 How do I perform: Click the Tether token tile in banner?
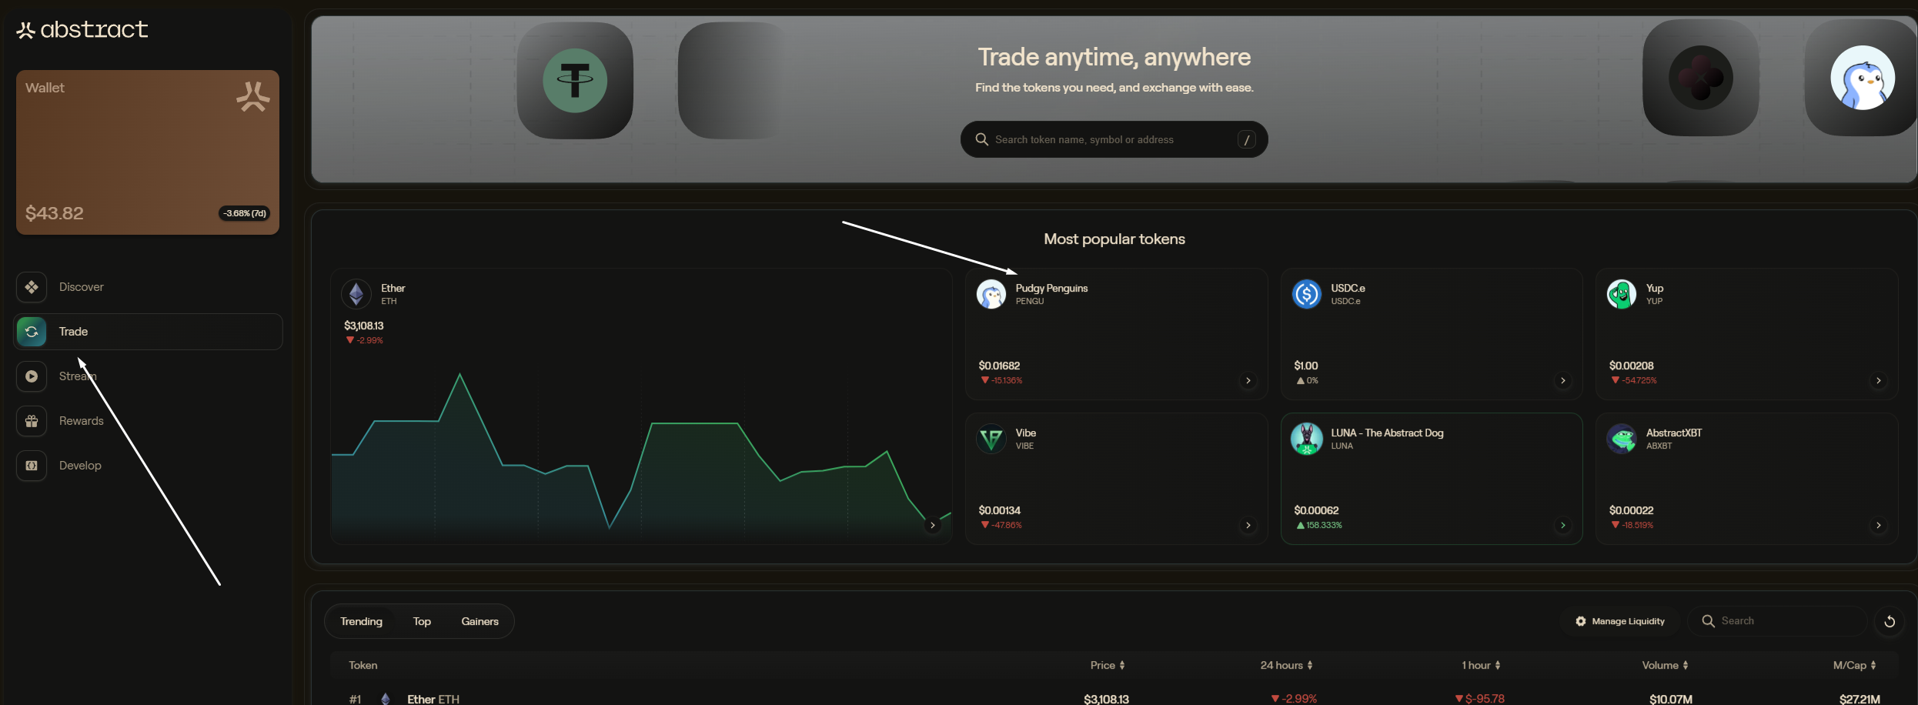(575, 80)
